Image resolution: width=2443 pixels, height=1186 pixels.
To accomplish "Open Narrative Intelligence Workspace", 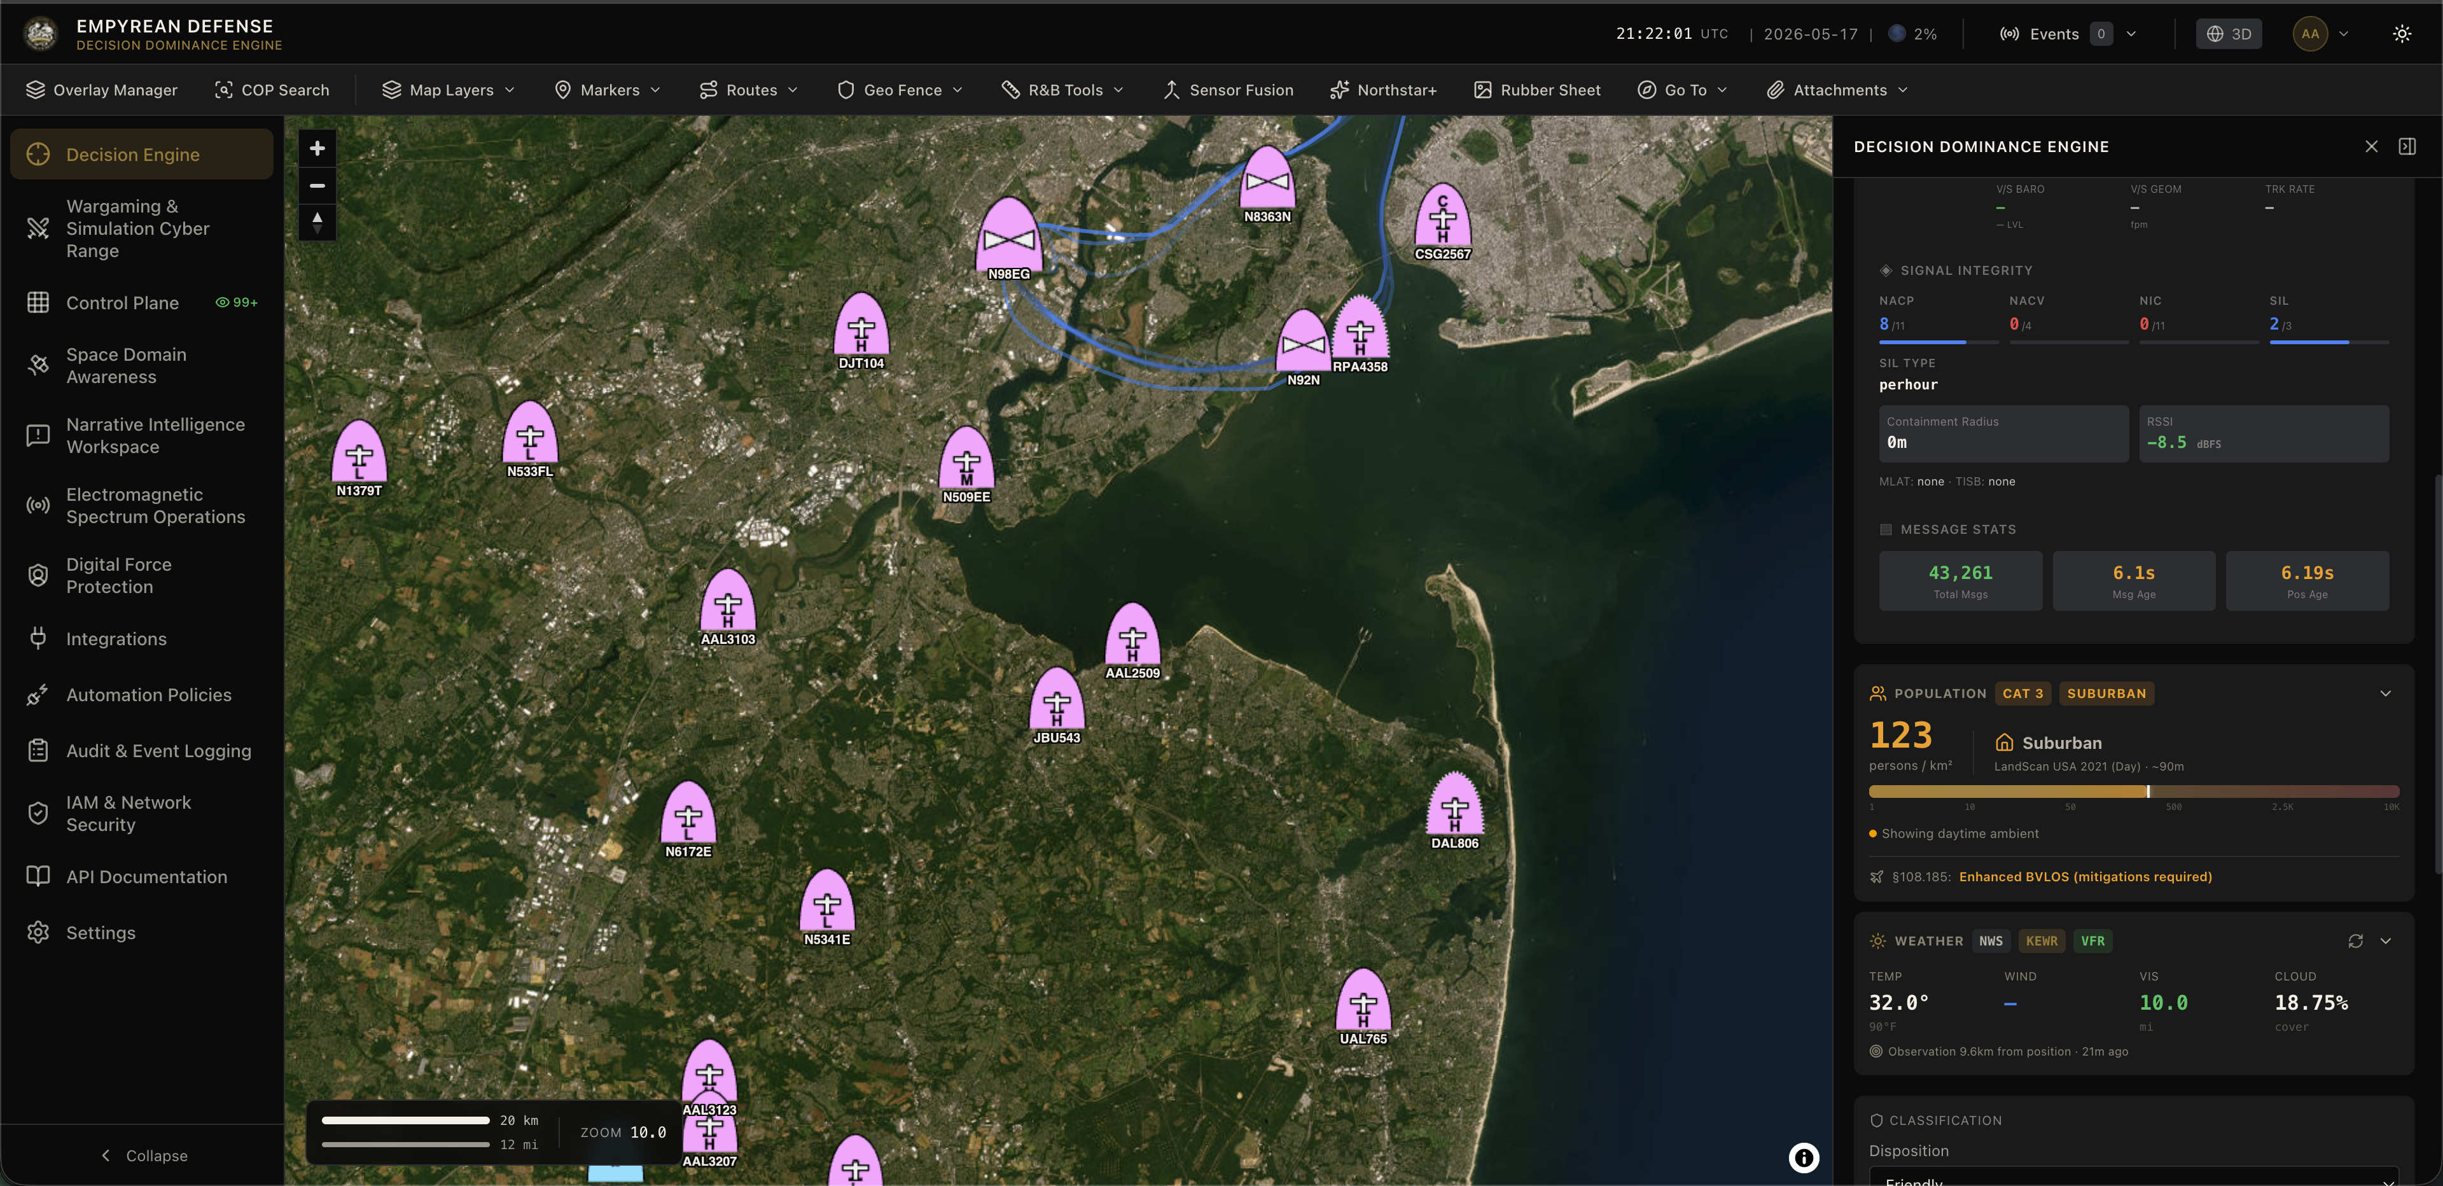I will [x=141, y=435].
